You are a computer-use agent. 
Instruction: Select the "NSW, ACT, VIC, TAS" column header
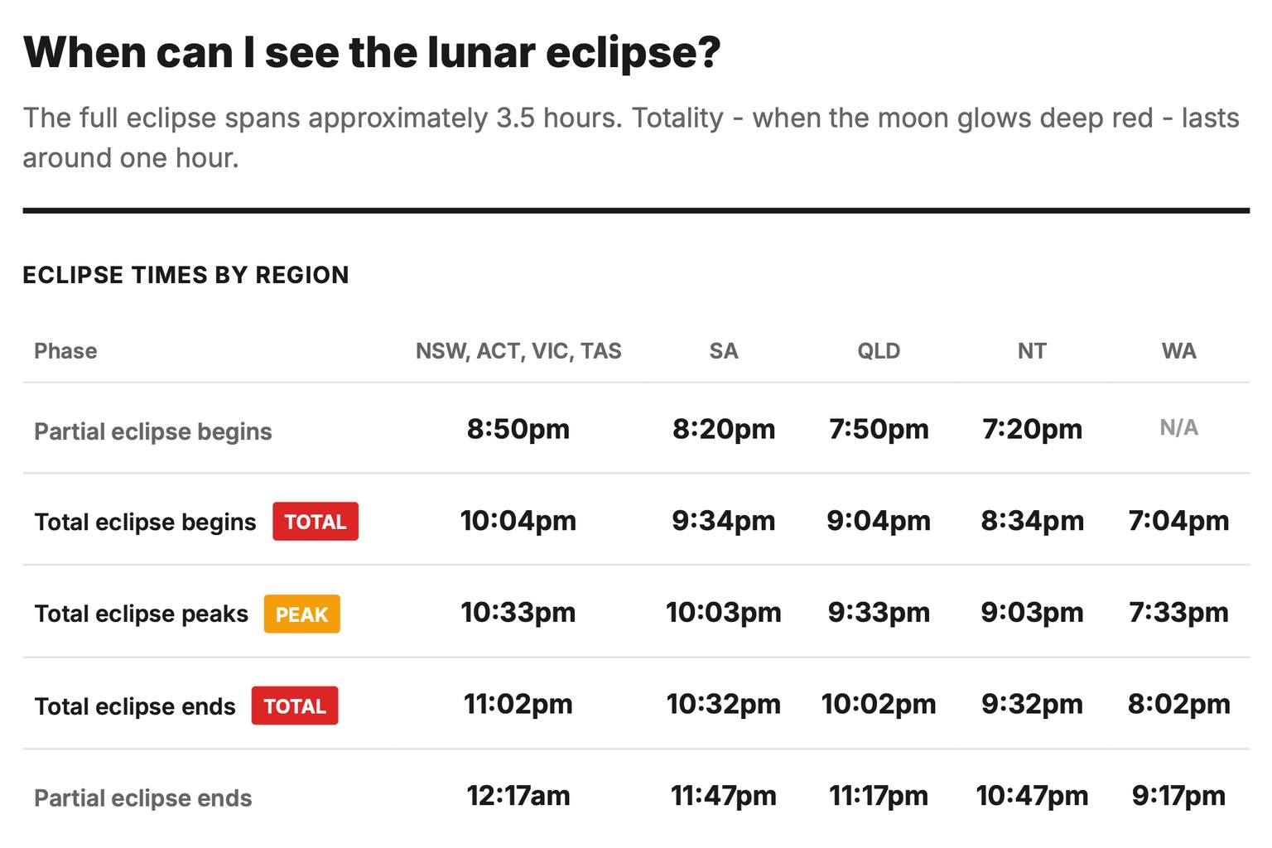tap(518, 351)
